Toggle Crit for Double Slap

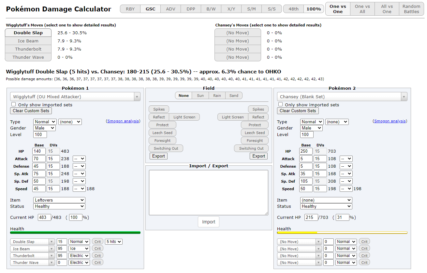[97, 242]
